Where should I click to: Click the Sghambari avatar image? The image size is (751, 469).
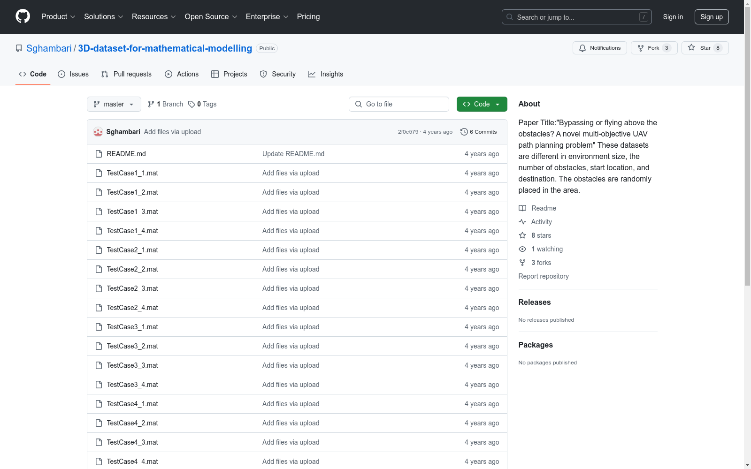[x=98, y=132]
